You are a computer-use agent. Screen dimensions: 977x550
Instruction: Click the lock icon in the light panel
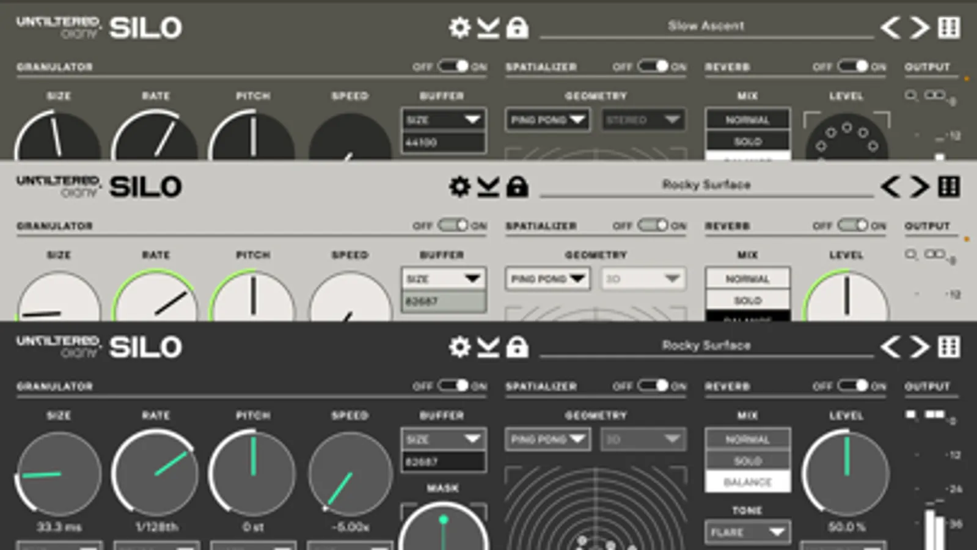pyautogui.click(x=518, y=186)
